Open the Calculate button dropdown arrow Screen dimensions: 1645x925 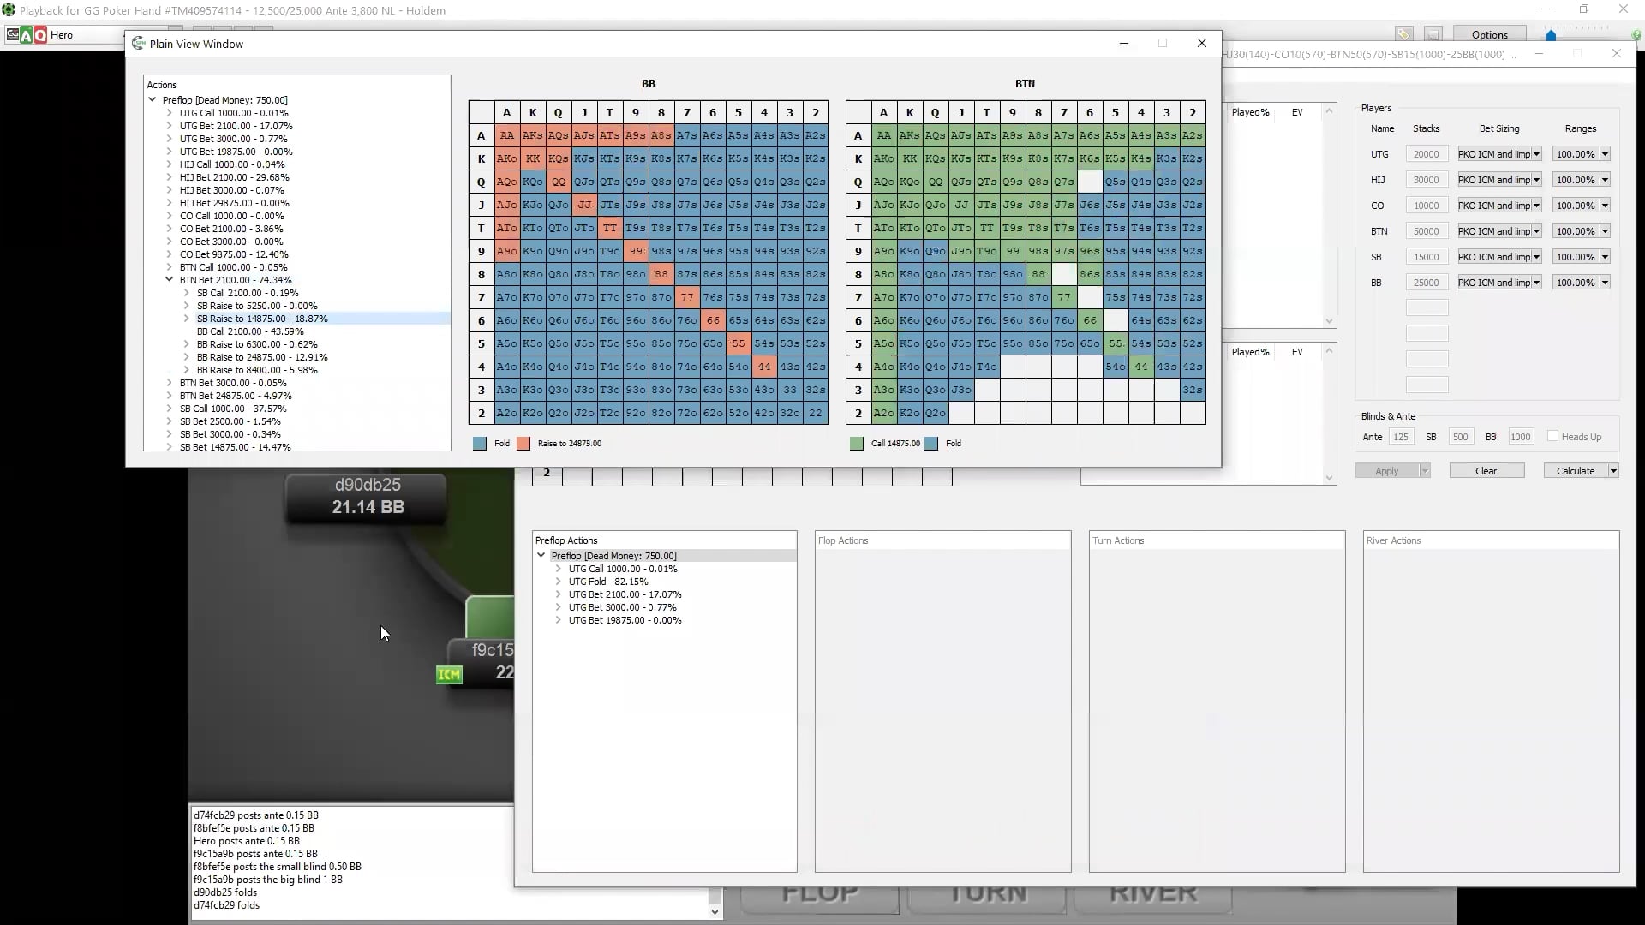click(x=1613, y=471)
